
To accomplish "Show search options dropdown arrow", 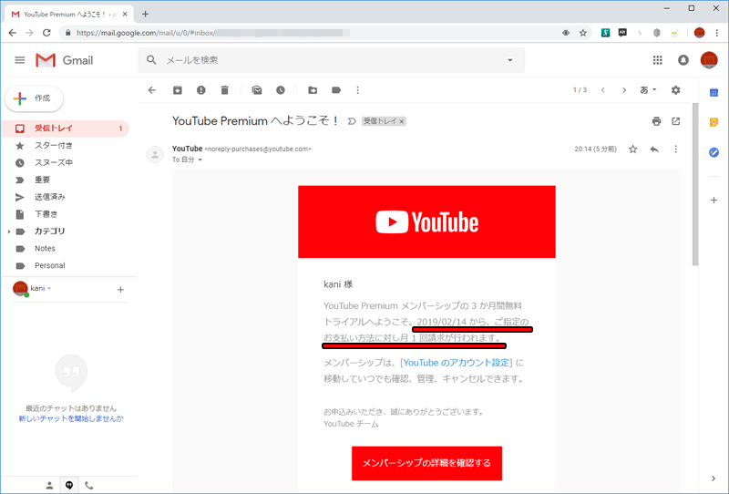I will 510,60.
